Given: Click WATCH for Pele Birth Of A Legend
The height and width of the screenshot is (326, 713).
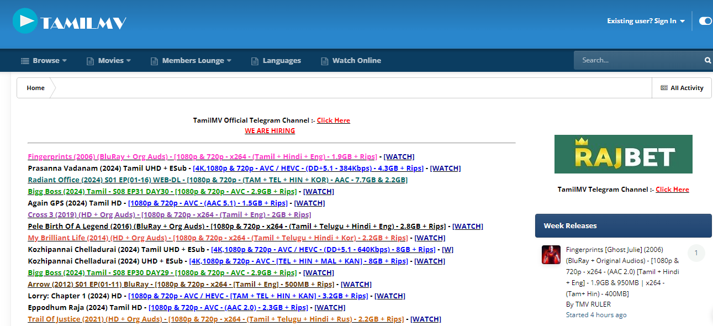Looking at the screenshot, I should pyautogui.click(x=468, y=227).
